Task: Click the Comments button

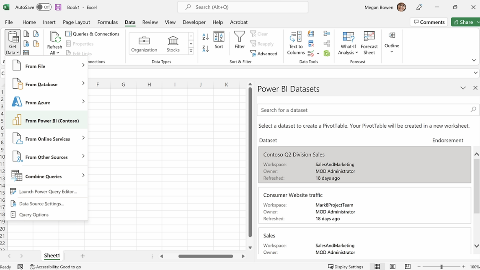Action: (x=429, y=22)
